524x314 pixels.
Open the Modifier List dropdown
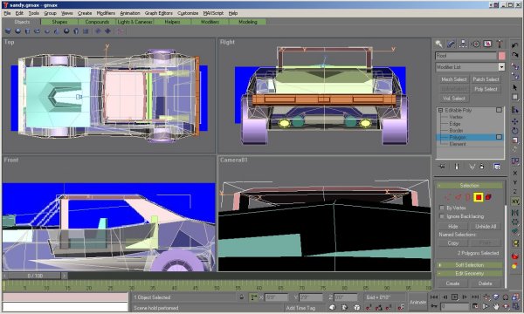tap(501, 67)
